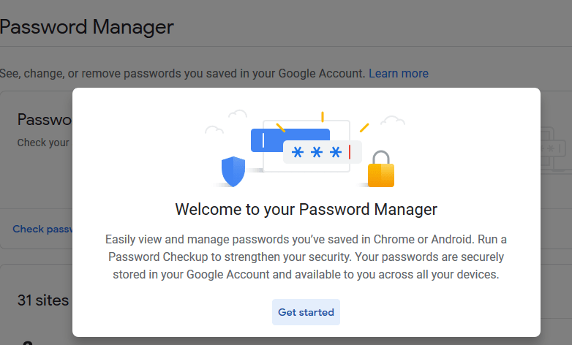The width and height of the screenshot is (572, 345).
Task: Click the cloud icon left of the illustration
Action: click(214, 130)
